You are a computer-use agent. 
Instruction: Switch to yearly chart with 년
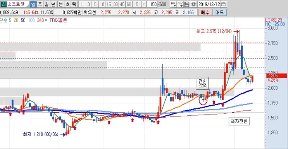(x=53, y=4)
